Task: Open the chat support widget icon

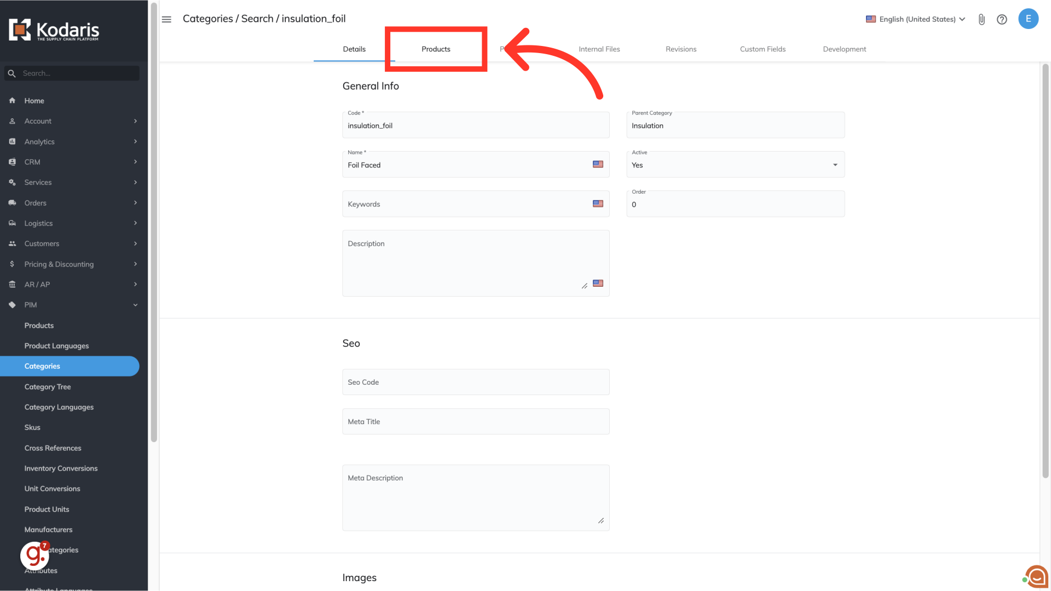Action: pyautogui.click(x=1036, y=576)
